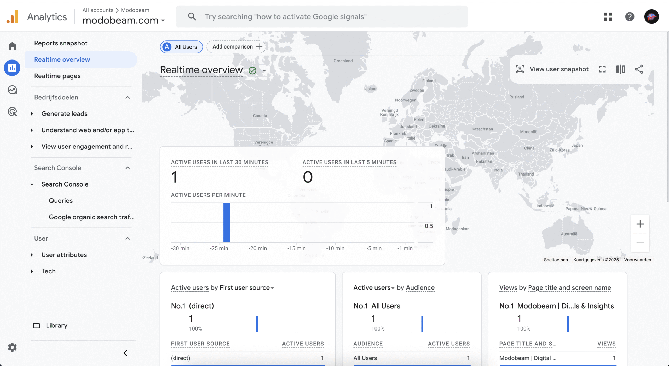Click the Audience dimension link
669x366 pixels.
(x=420, y=287)
